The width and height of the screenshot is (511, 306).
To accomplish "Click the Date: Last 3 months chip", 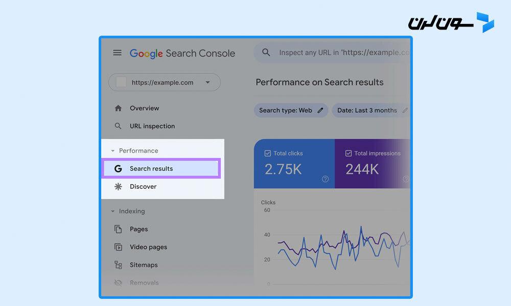I will pyautogui.click(x=371, y=110).
